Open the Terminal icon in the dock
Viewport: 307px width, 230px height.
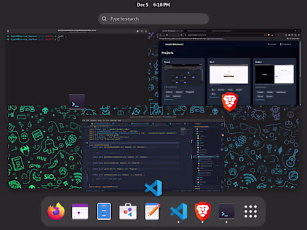[227, 212]
